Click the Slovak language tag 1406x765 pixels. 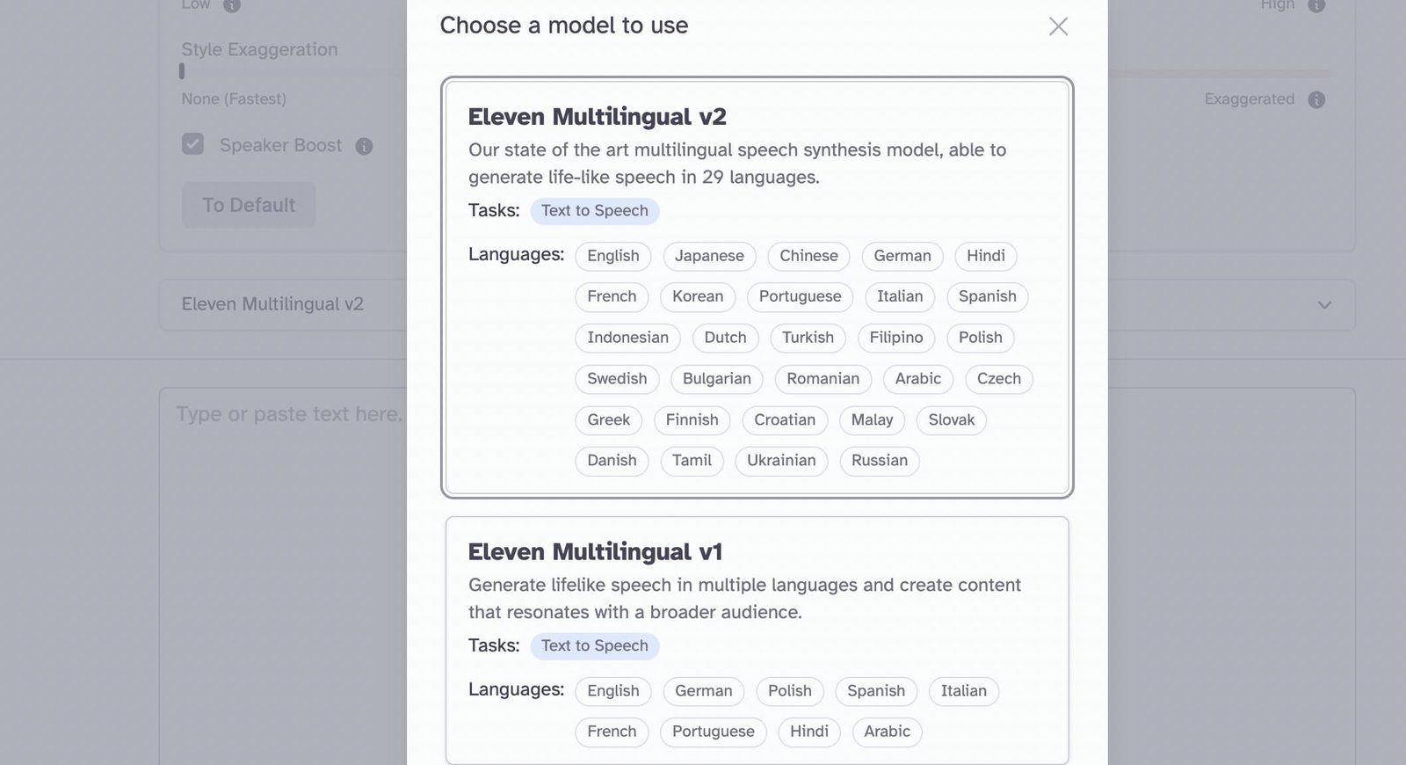coord(952,420)
